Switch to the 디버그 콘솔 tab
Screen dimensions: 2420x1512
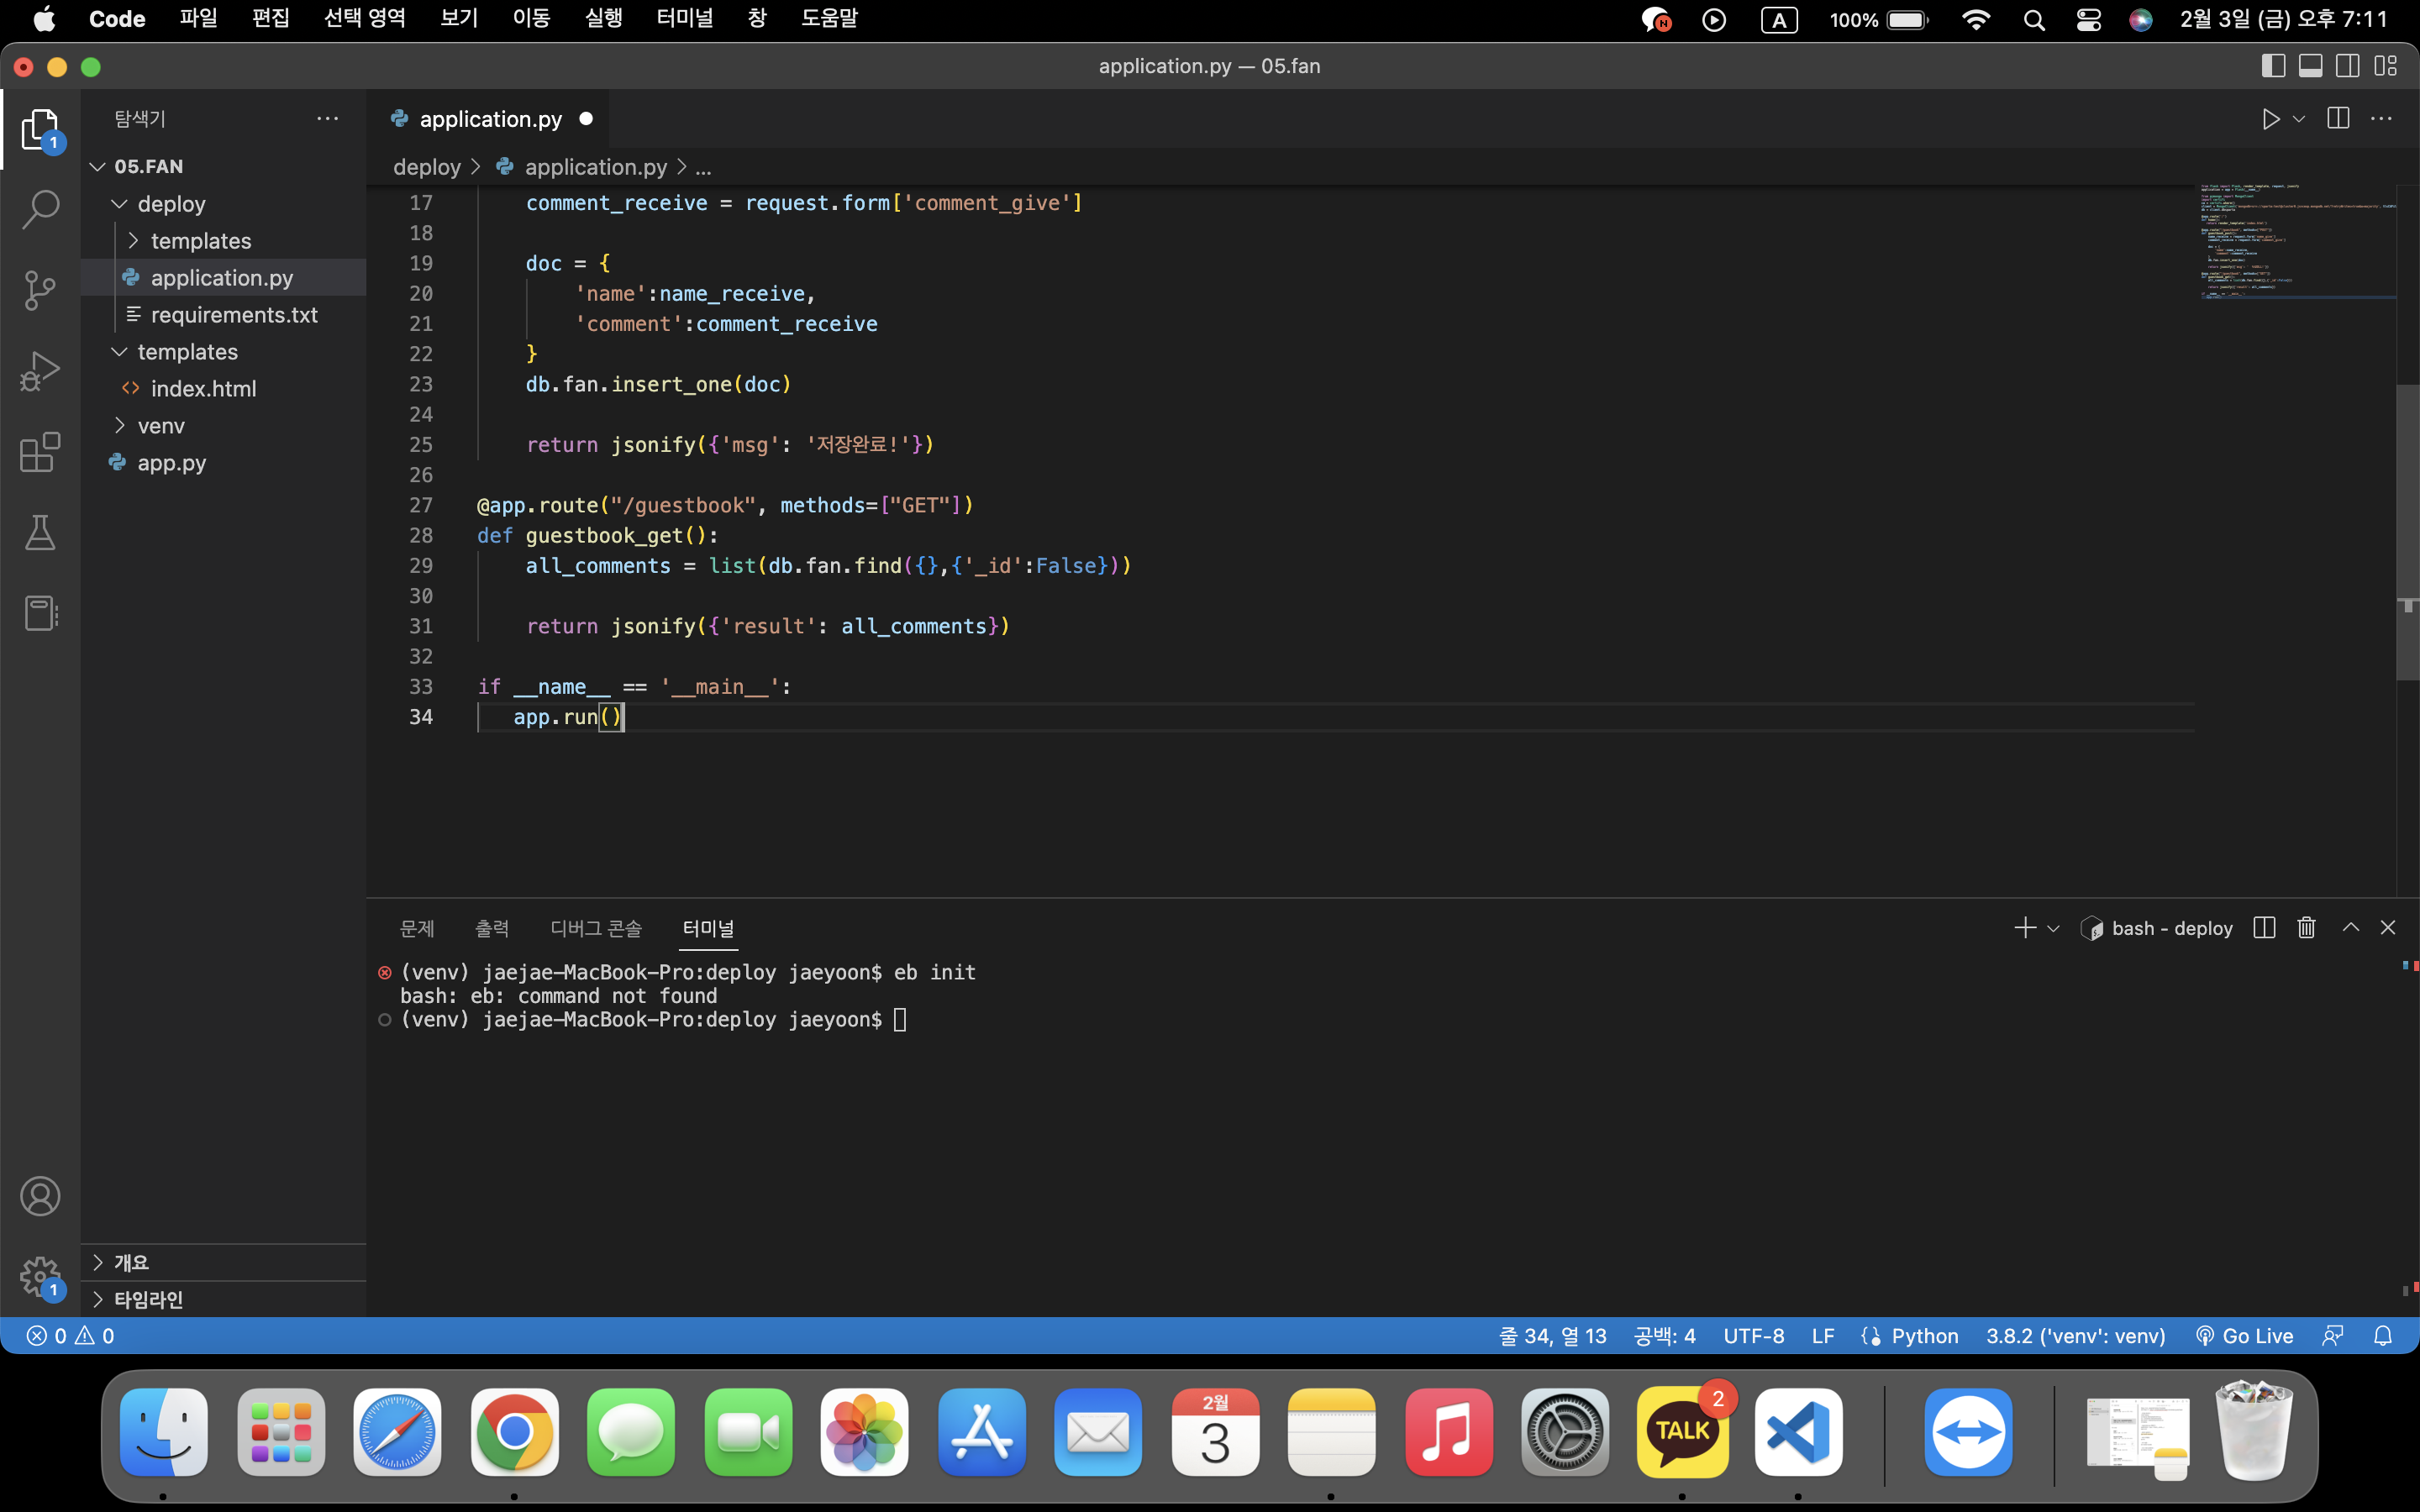click(596, 929)
